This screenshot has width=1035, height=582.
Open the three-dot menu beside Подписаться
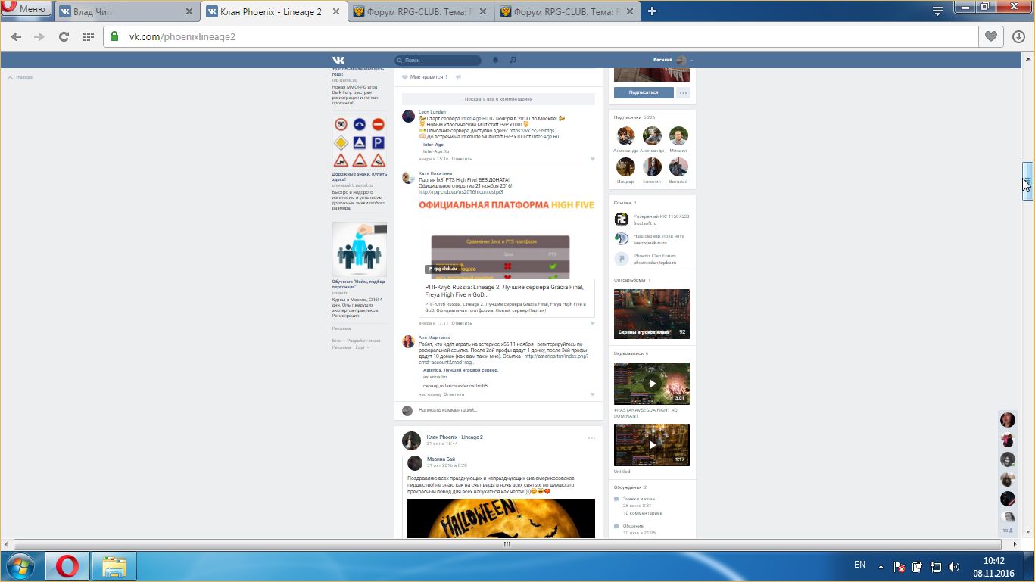coord(683,92)
